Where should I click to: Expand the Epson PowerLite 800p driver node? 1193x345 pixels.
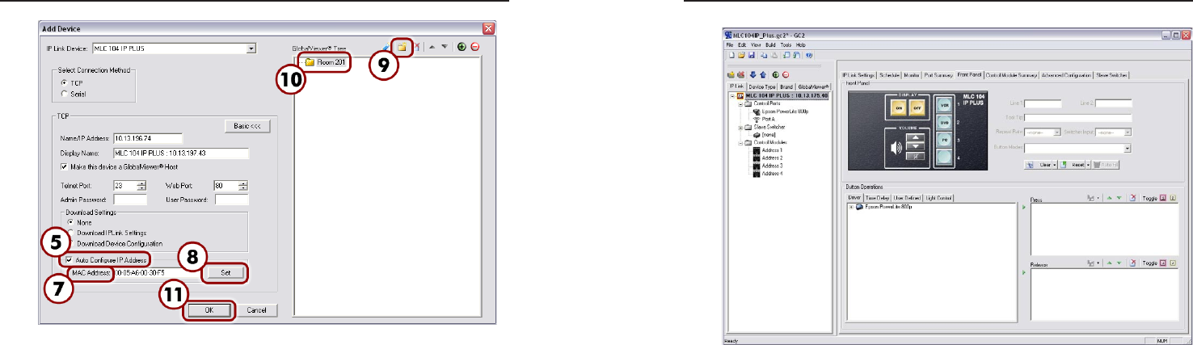(x=849, y=207)
